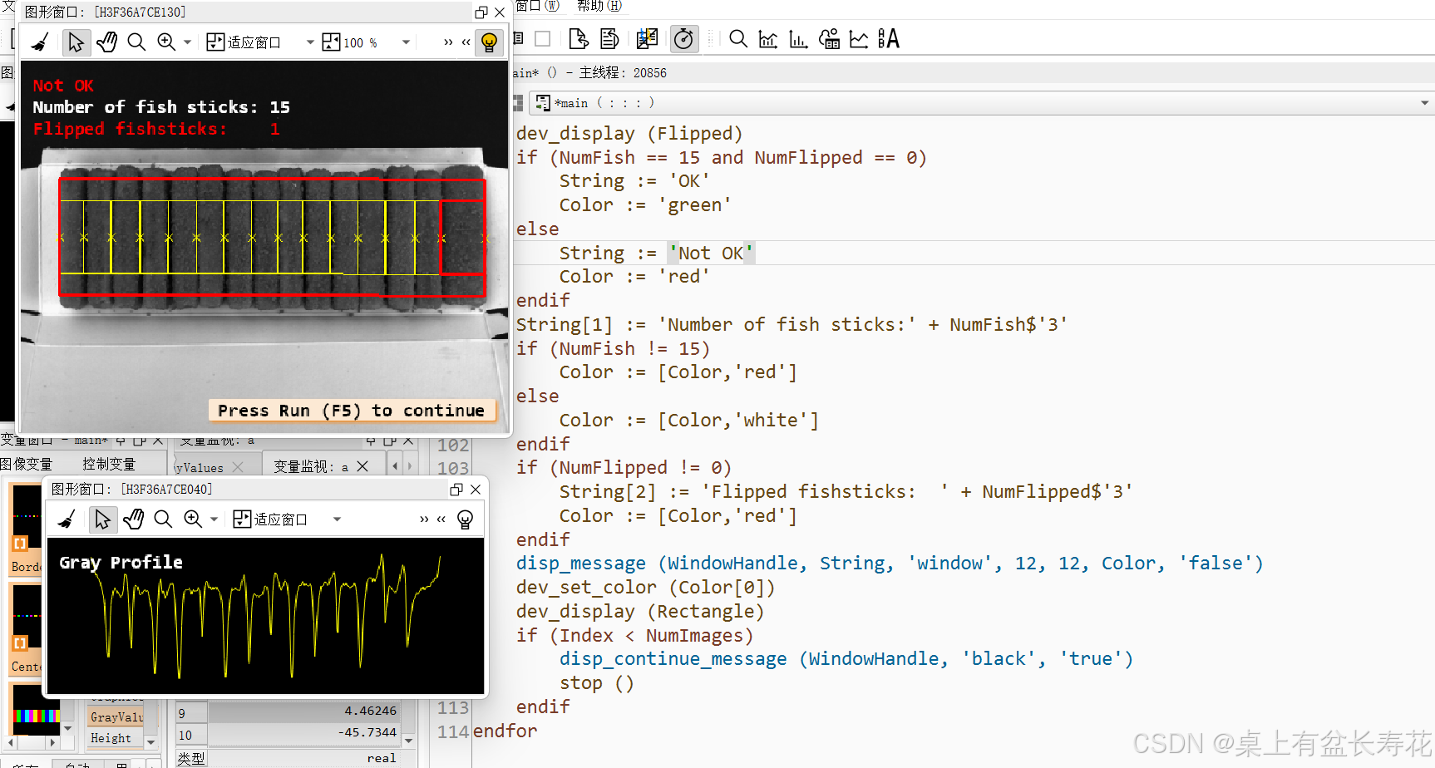Open the feature histogram bar chart icon
The image size is (1435, 768).
[x=798, y=39]
